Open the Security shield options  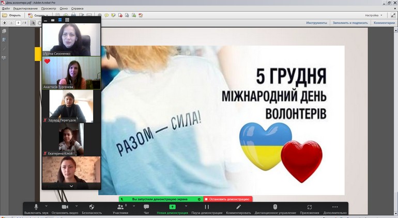click(x=92, y=209)
